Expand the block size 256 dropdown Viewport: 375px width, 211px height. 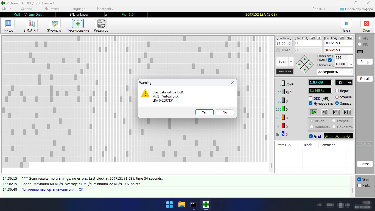[x=351, y=58]
